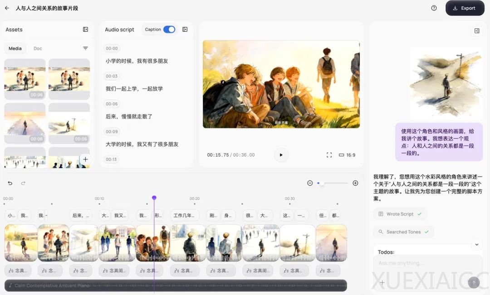This screenshot has height=295, width=490.
Task: Zoom out the timeline with the minus icon
Action: point(310,183)
